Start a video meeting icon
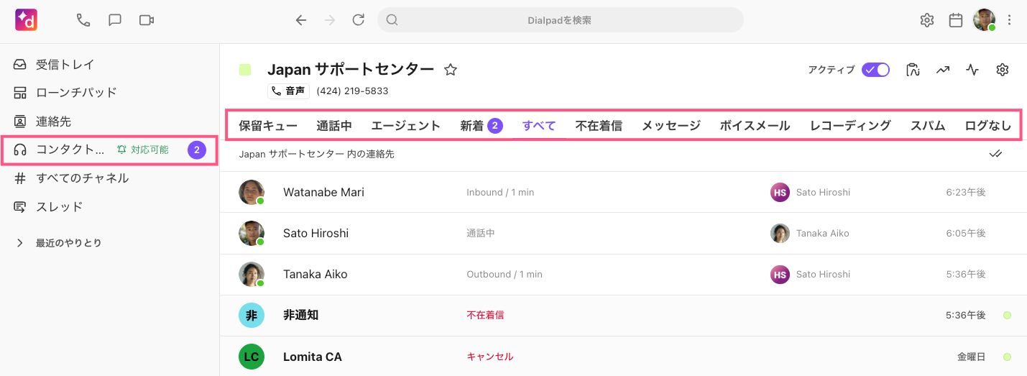The width and height of the screenshot is (1027, 376). 147,20
